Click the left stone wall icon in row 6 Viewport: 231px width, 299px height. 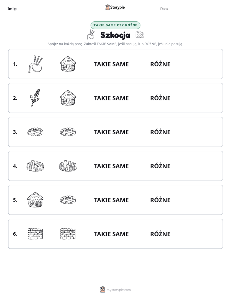[x=35, y=234]
